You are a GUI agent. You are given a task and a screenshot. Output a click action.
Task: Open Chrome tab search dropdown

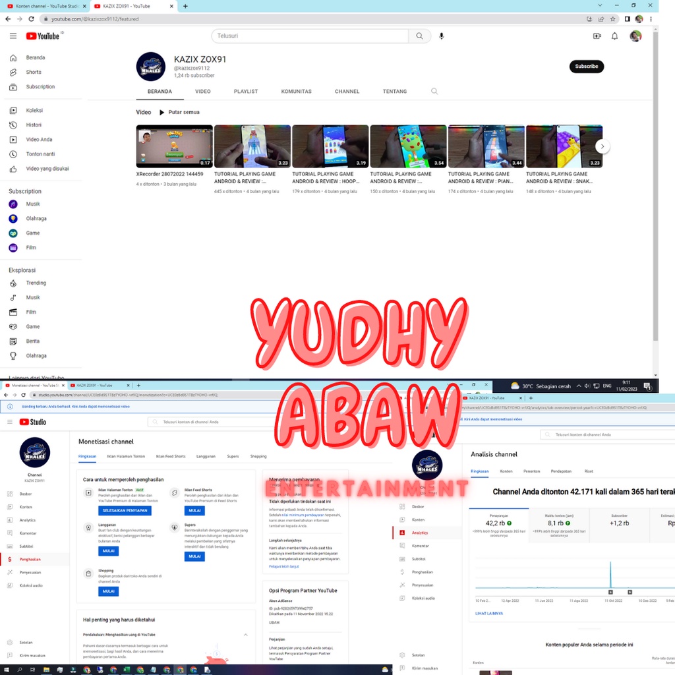pyautogui.click(x=600, y=5)
